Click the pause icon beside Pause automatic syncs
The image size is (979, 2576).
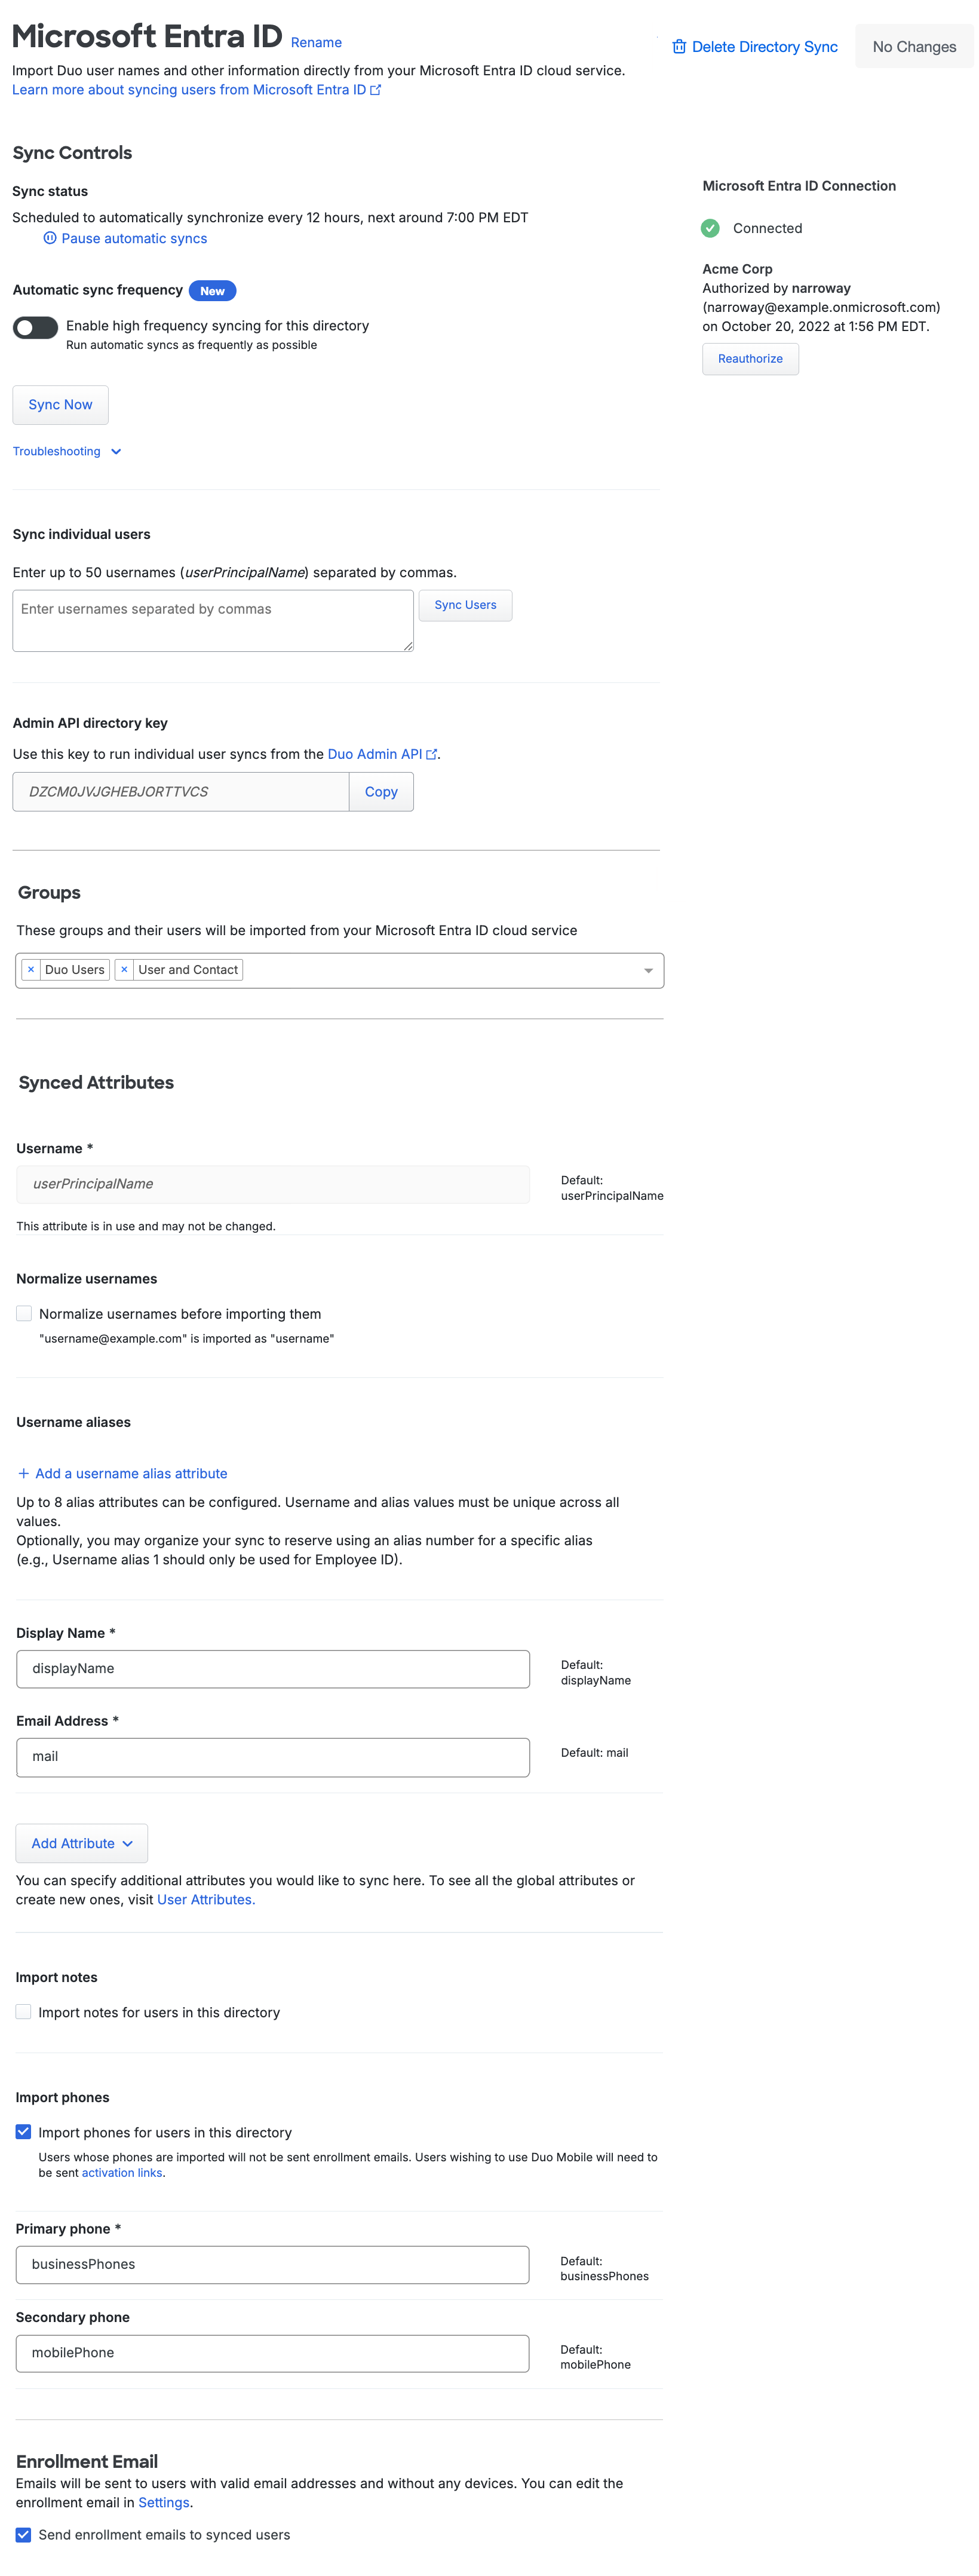[49, 238]
